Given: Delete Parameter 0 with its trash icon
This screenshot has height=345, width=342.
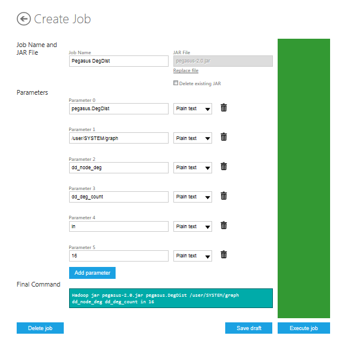Looking at the screenshot, I should pyautogui.click(x=223, y=108).
